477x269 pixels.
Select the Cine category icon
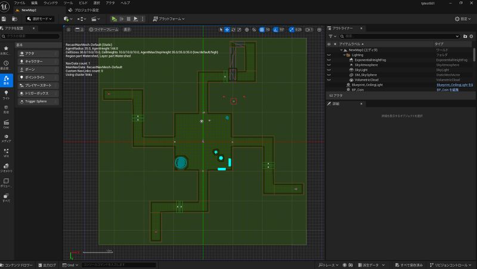click(x=6, y=124)
